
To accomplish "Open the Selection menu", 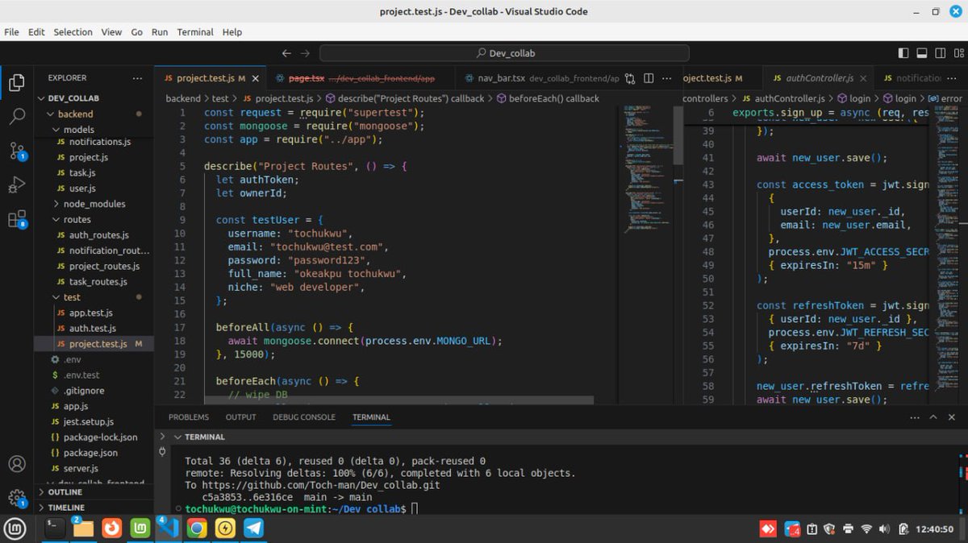I will click(73, 32).
